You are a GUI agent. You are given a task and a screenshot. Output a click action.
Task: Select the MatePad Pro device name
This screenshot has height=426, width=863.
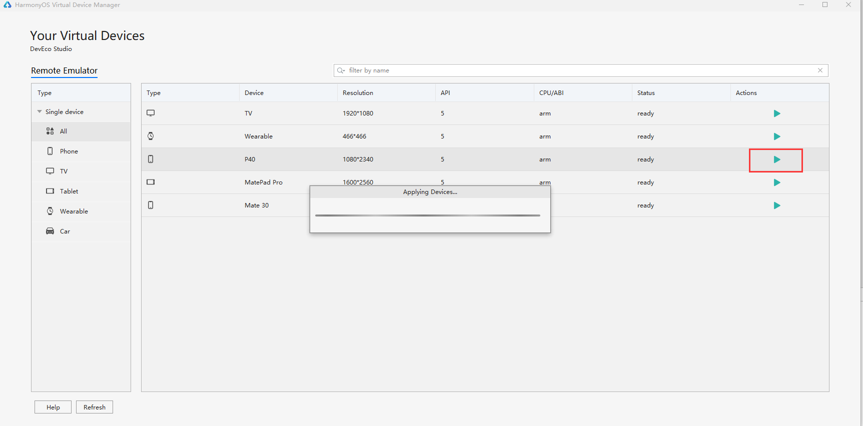[264, 182]
